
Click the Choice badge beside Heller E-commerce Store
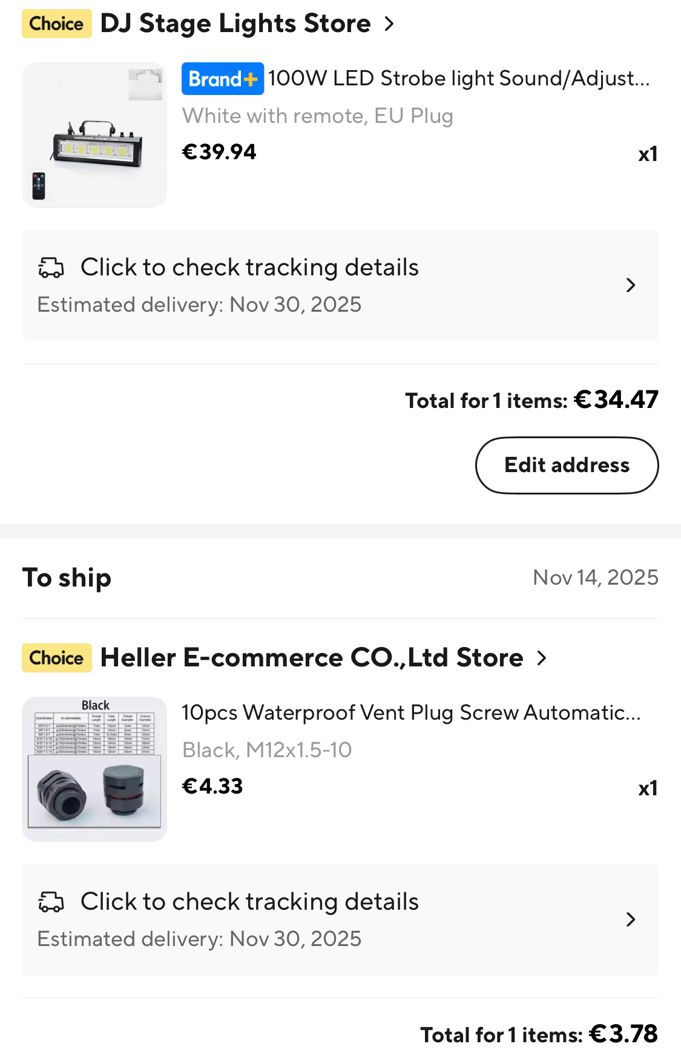coord(56,658)
